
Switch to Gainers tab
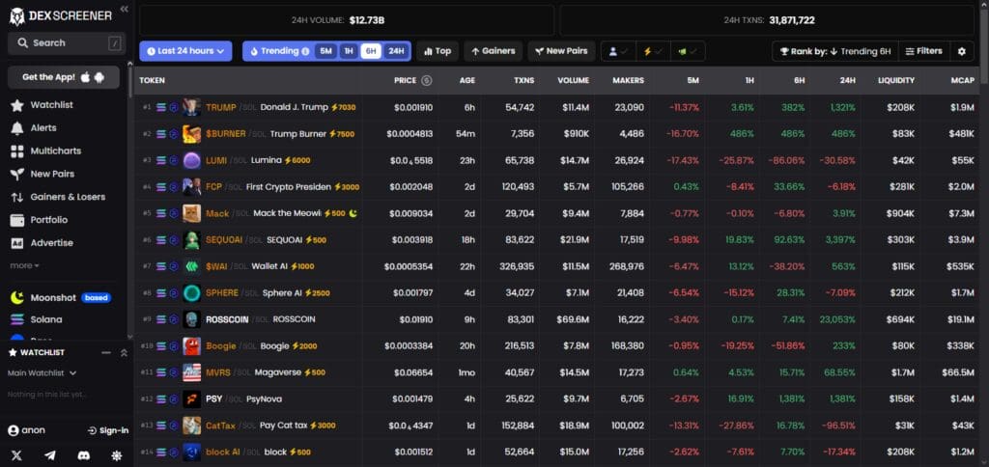click(494, 52)
